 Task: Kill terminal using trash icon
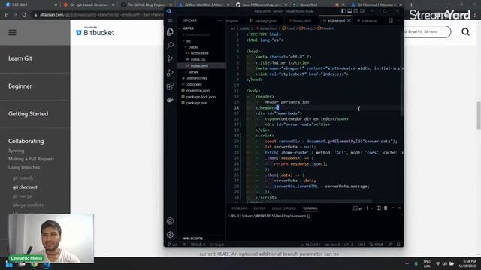point(386,208)
